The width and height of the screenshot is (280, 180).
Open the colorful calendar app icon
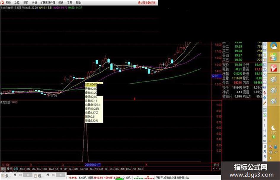(x=273, y=57)
